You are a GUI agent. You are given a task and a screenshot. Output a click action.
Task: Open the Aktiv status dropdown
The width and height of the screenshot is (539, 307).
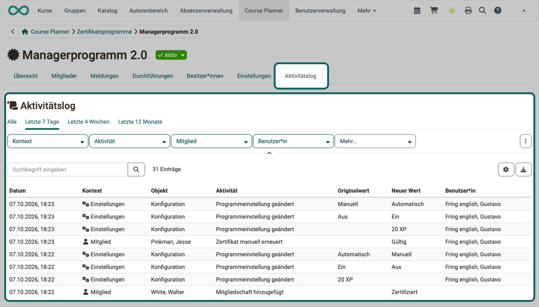pos(171,55)
